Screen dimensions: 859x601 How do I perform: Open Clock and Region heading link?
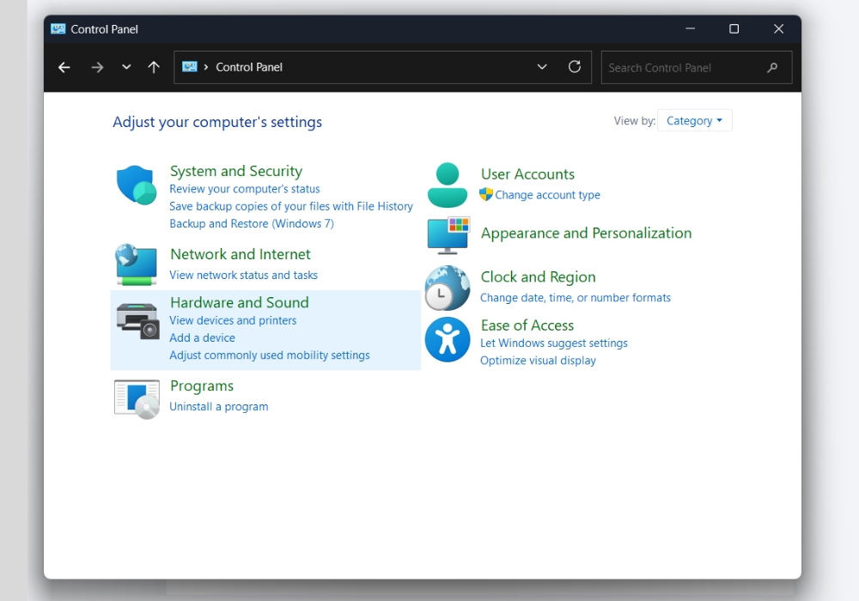[x=538, y=277]
